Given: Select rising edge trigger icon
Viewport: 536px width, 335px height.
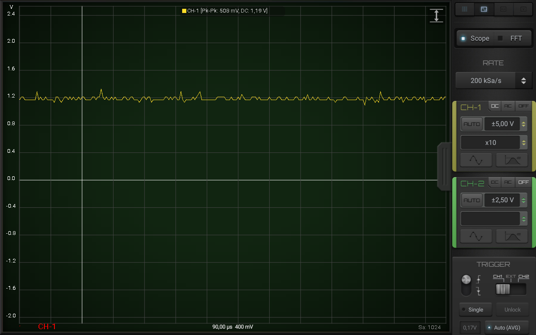Looking at the screenshot, I should (x=479, y=279).
